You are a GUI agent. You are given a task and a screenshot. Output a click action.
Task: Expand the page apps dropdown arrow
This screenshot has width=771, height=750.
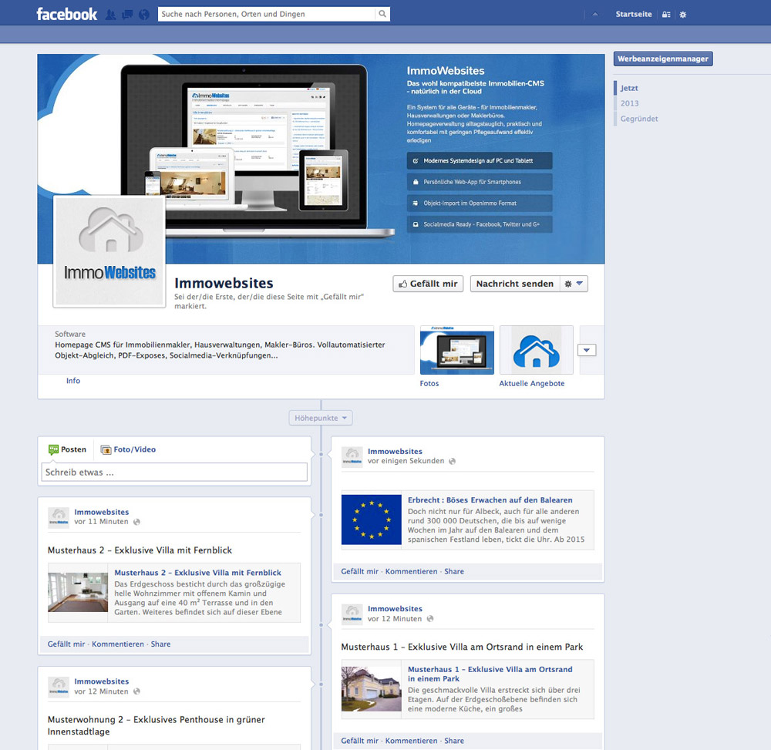(587, 350)
